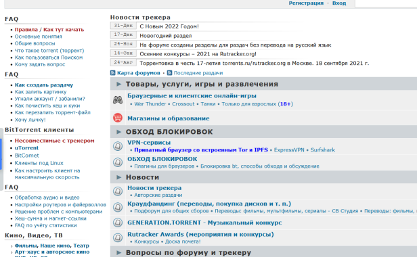This screenshot has height=257, width=417.
Task: Open Клиенты под Linux link
Action: click(x=39, y=163)
